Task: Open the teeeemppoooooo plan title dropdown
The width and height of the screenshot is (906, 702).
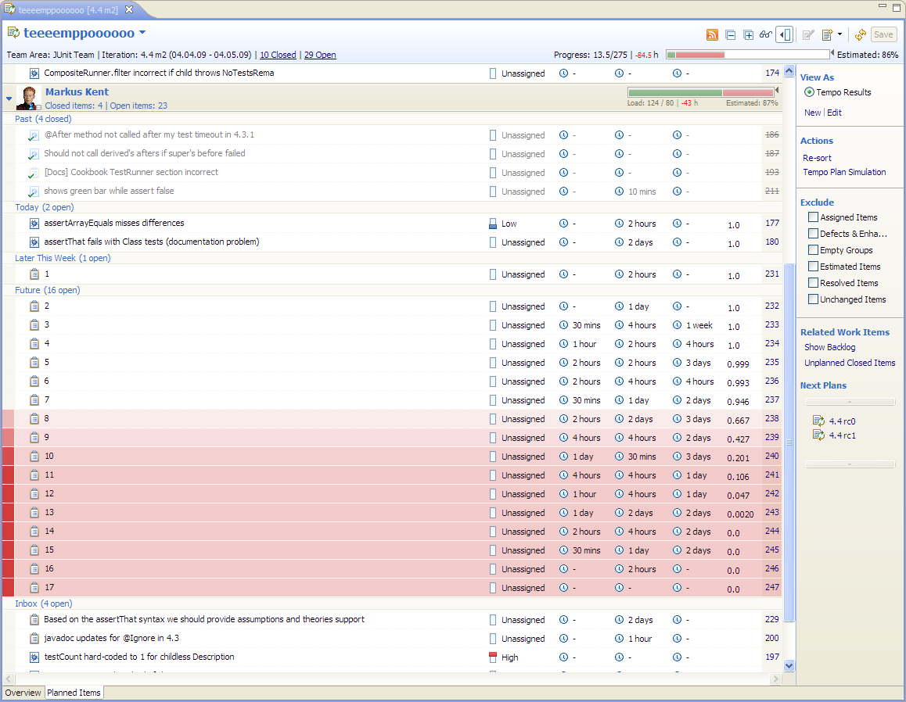Action: click(142, 33)
